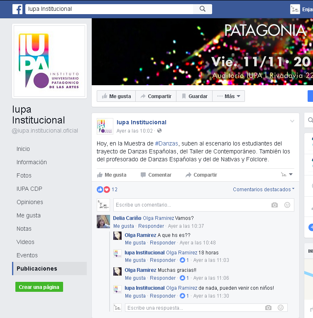Click Escribe un comentario input field
Viewport: 313px width, 318px height.
coord(203,205)
